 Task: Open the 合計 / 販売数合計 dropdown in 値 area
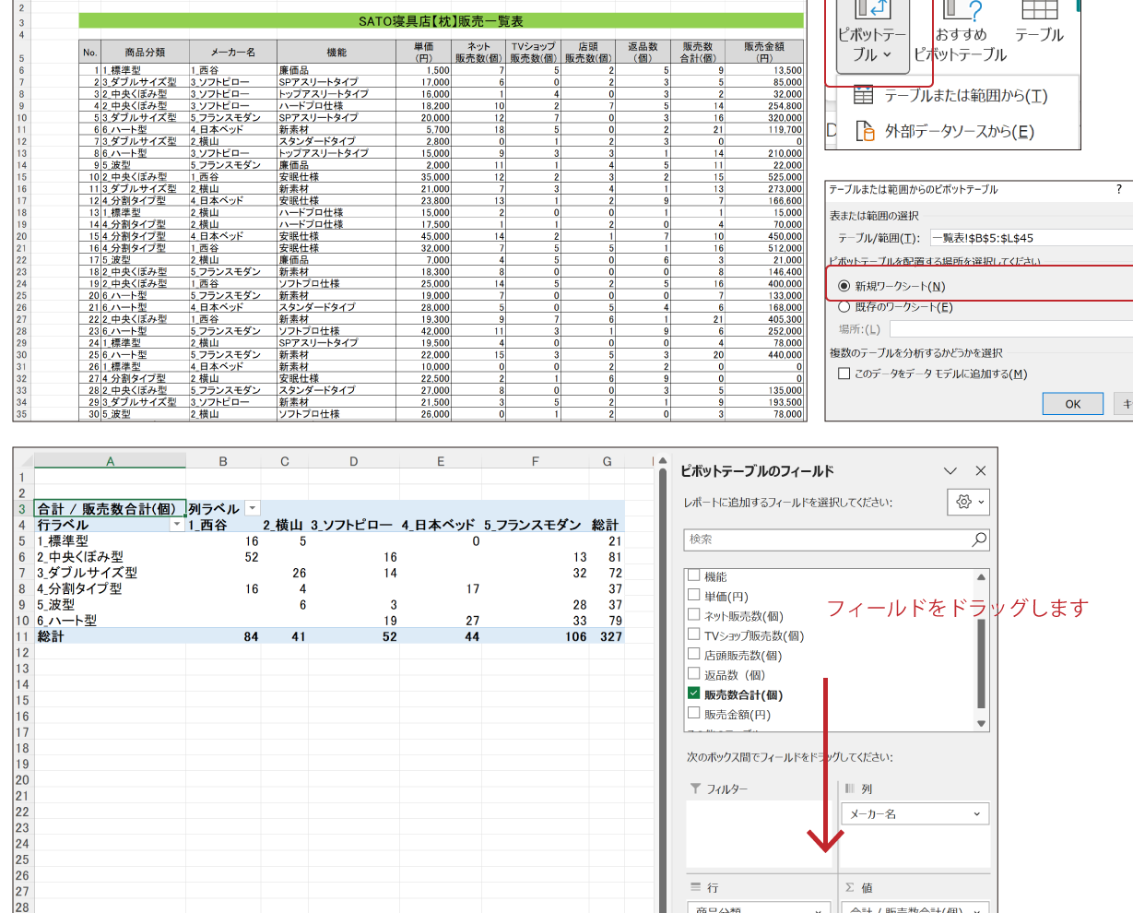(x=977, y=911)
